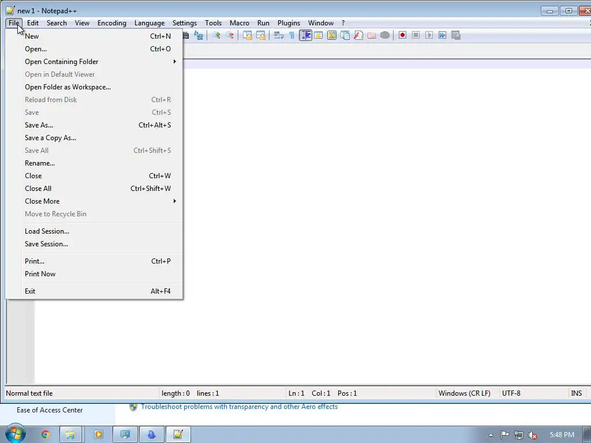Open the View menu
The image size is (591, 443).
click(82, 23)
